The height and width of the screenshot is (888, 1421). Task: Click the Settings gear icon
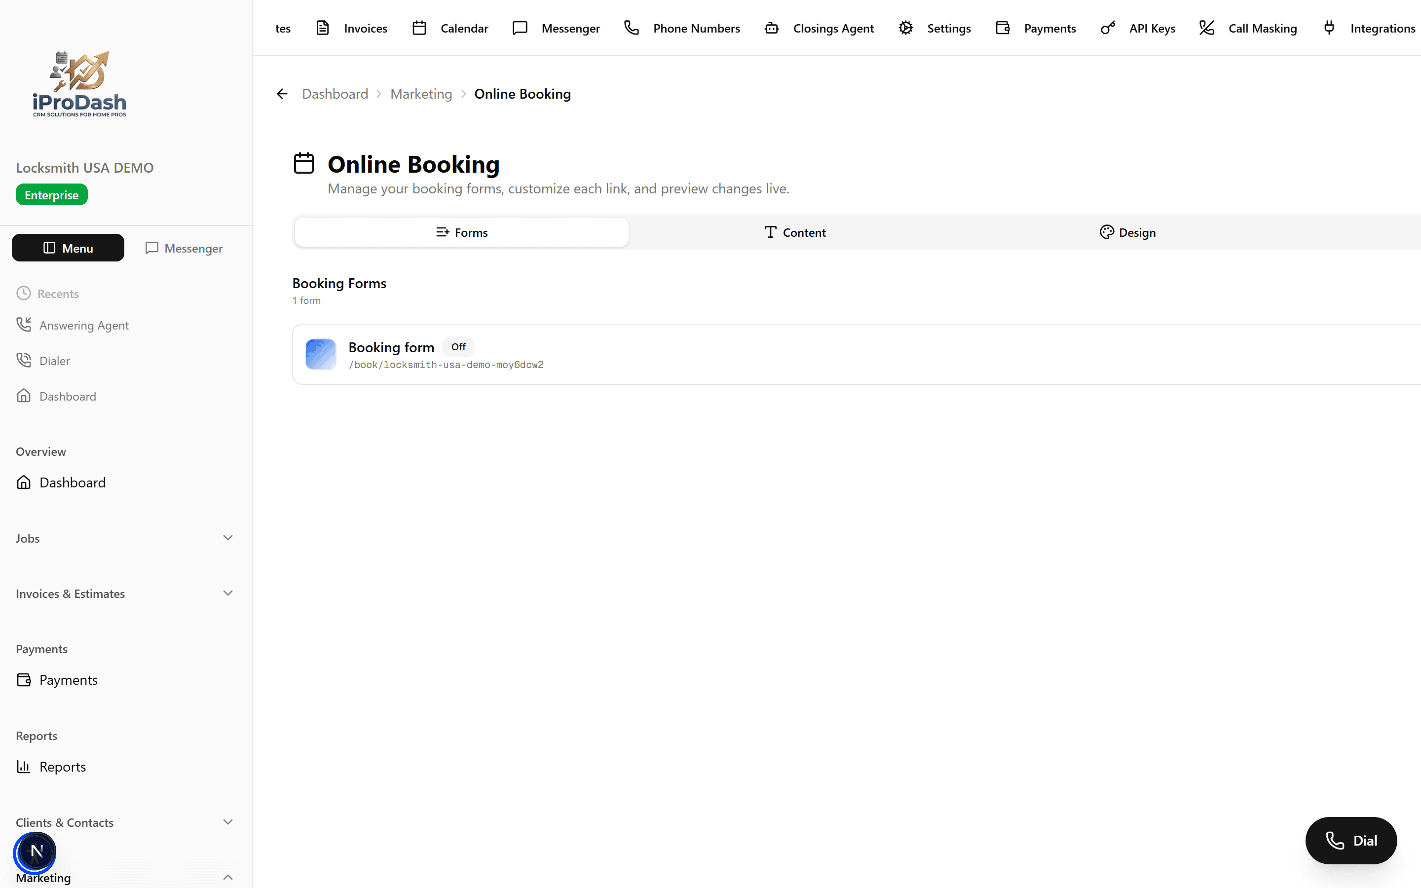point(905,28)
